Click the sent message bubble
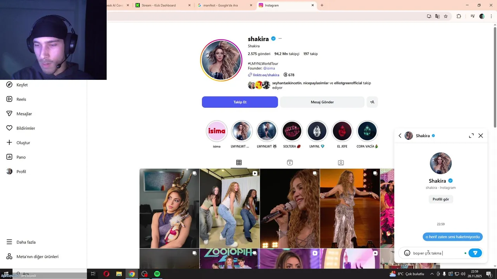497x279 pixels. (x=453, y=237)
